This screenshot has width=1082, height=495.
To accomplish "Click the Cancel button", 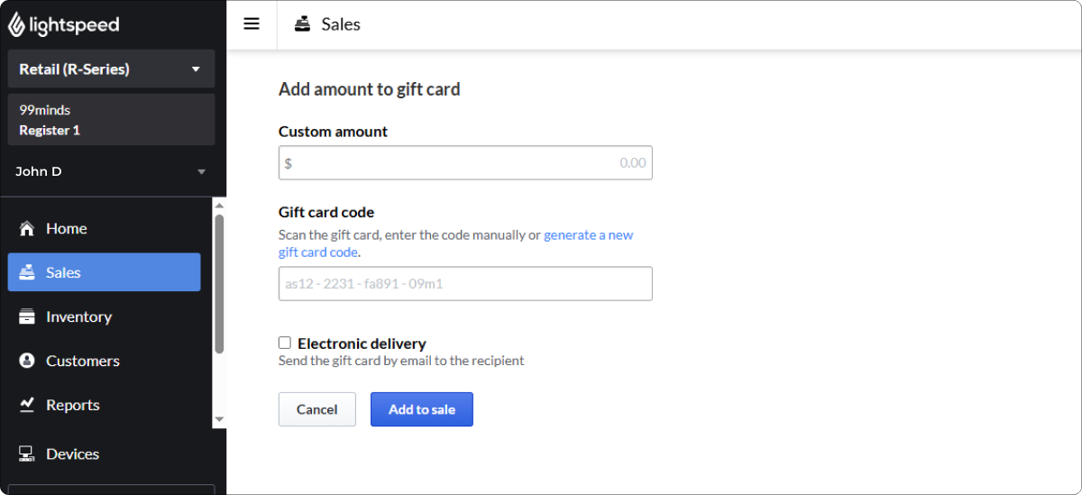I will [x=317, y=409].
